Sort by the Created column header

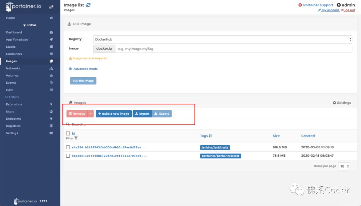click(308, 136)
